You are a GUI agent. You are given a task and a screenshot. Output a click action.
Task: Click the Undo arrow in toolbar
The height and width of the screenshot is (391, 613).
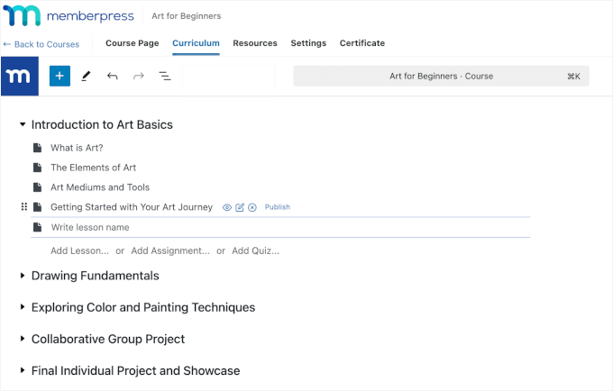pos(112,77)
